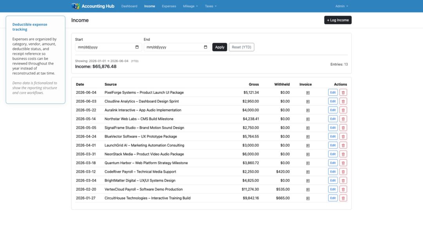The image size is (423, 243).
Task: Click the Accounting Hub brand title
Action: point(98,6)
